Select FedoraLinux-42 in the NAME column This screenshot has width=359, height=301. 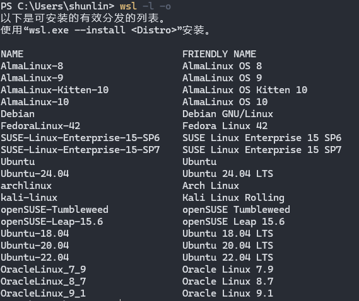click(40, 126)
